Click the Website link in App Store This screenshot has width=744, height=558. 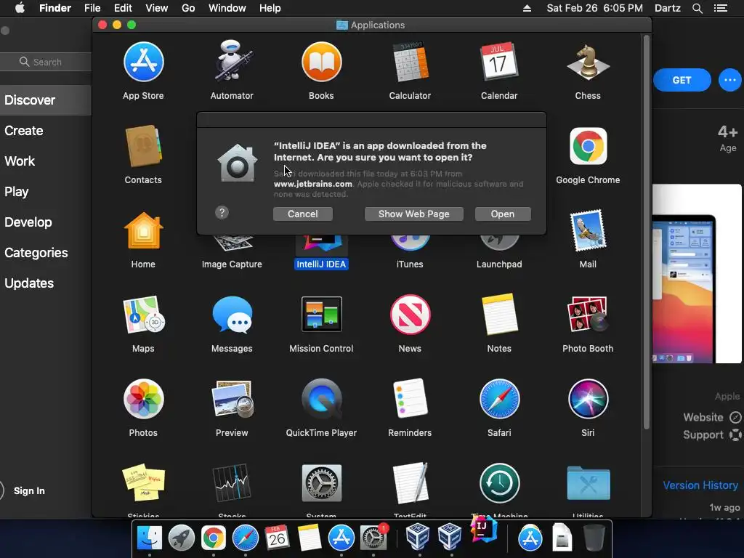click(x=711, y=417)
